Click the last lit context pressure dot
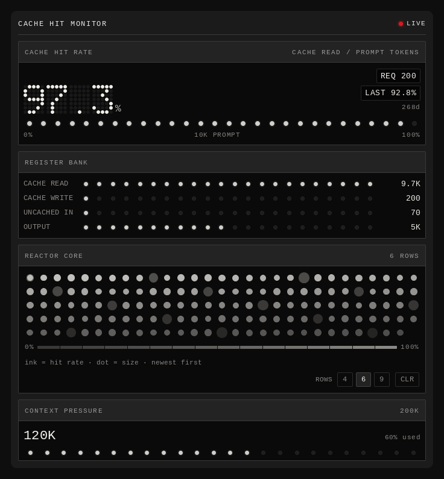Image resolution: width=444 pixels, height=479 pixels. (247, 452)
